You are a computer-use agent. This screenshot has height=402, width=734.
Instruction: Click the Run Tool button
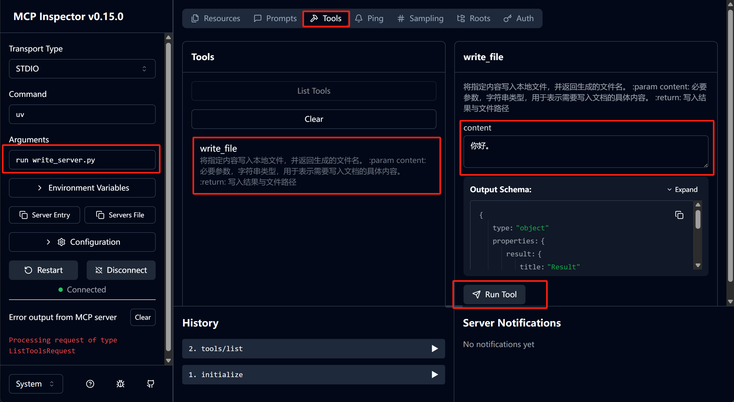click(x=494, y=294)
